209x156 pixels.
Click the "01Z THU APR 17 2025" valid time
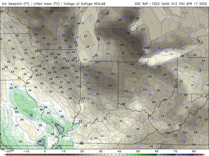(x=189, y=4)
